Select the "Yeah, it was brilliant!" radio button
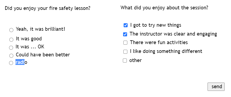The height and width of the screenshot is (97, 231). 11,30
